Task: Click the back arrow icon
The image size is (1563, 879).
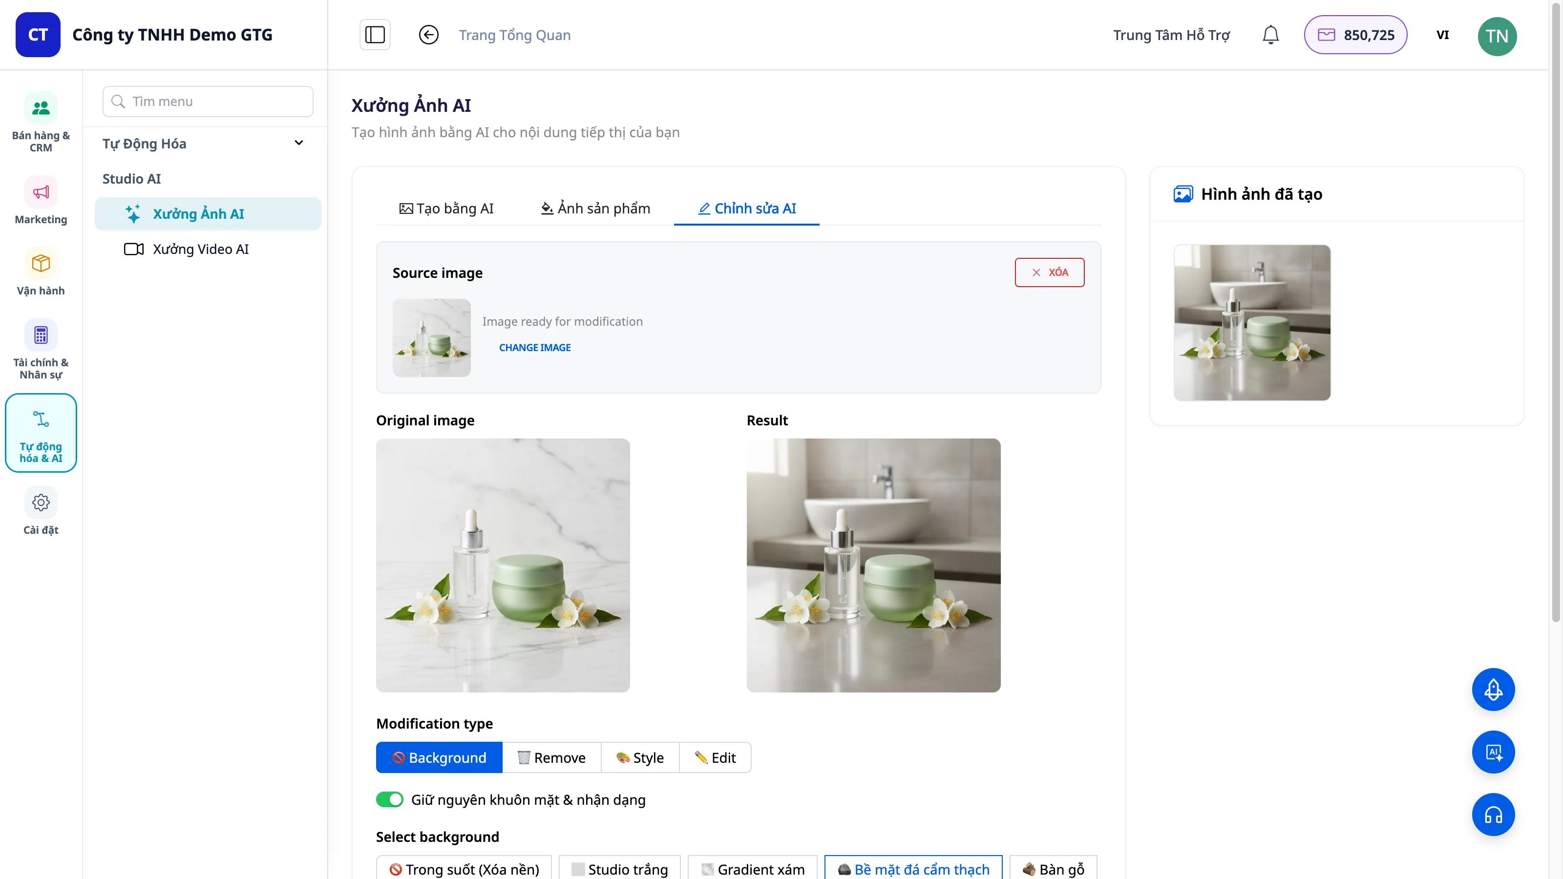Action: (428, 35)
